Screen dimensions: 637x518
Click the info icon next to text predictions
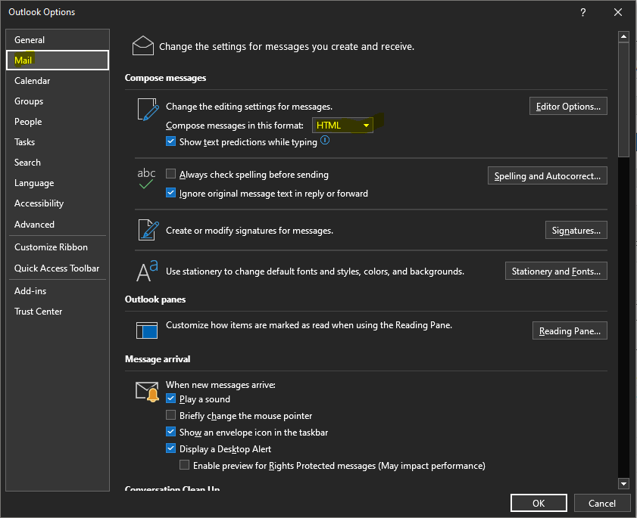point(325,141)
